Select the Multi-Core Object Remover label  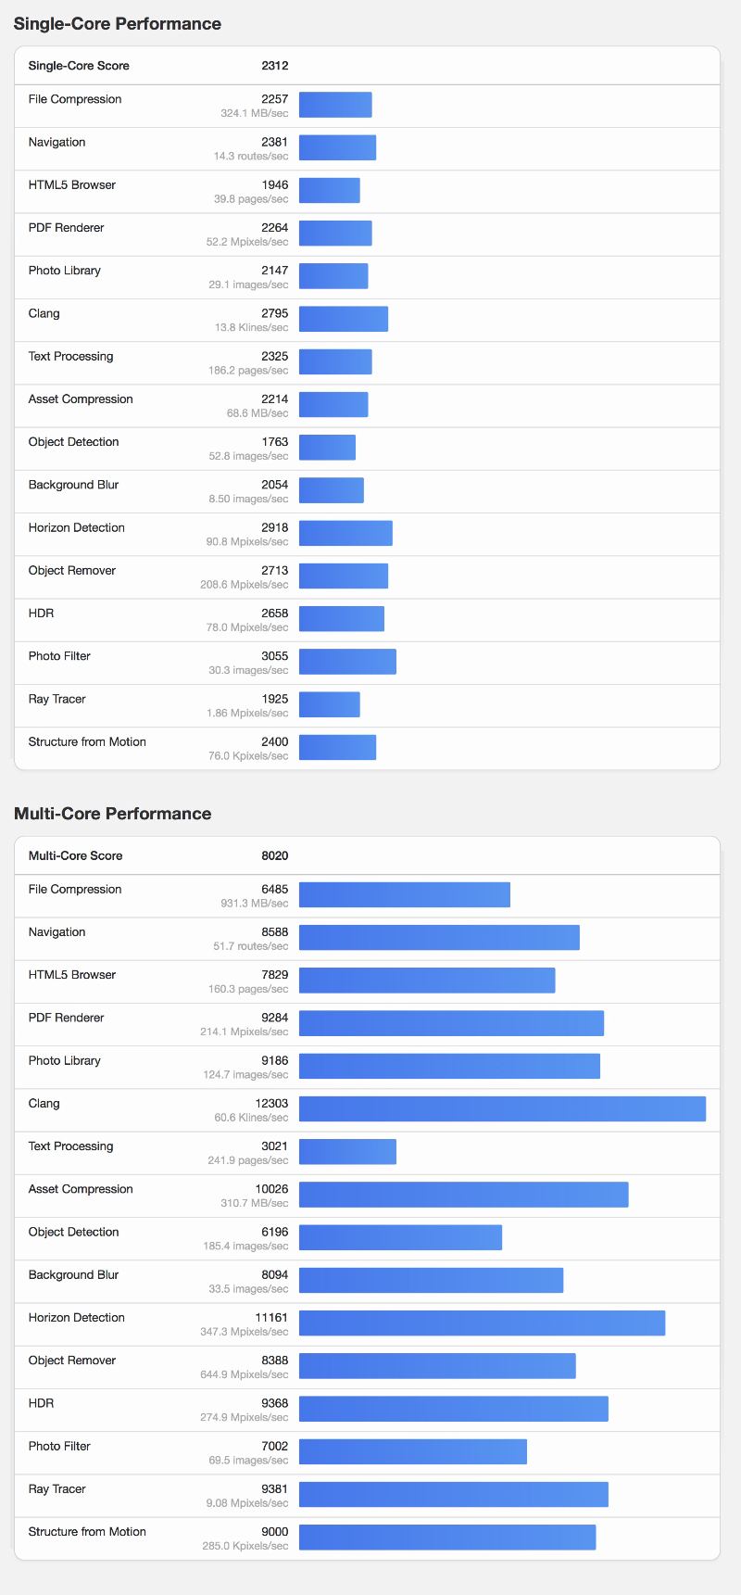72,1361
